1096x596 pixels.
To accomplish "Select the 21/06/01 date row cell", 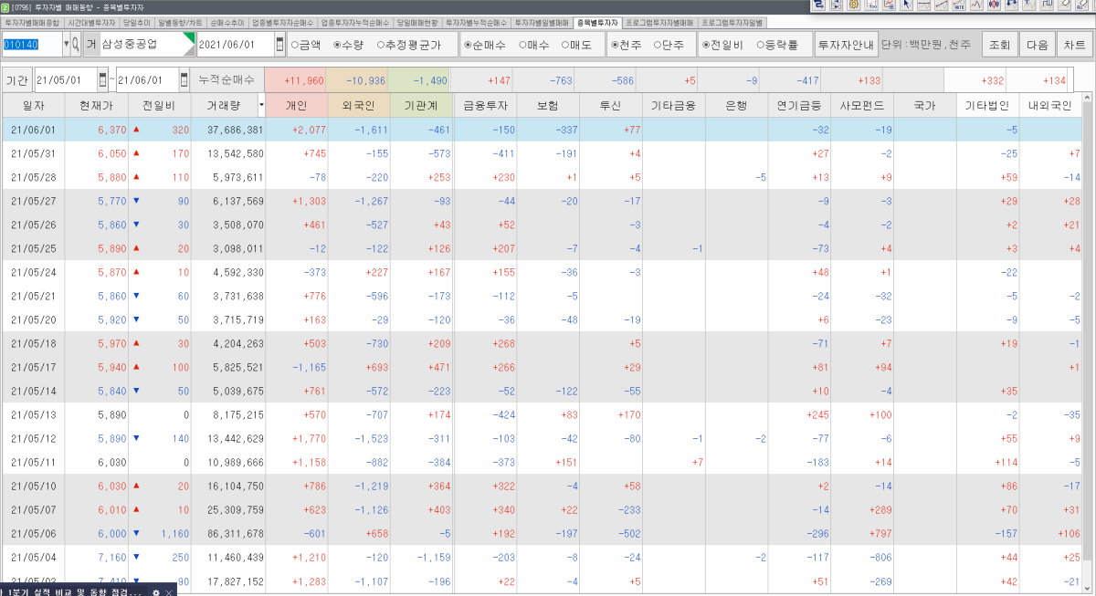I will 34,130.
